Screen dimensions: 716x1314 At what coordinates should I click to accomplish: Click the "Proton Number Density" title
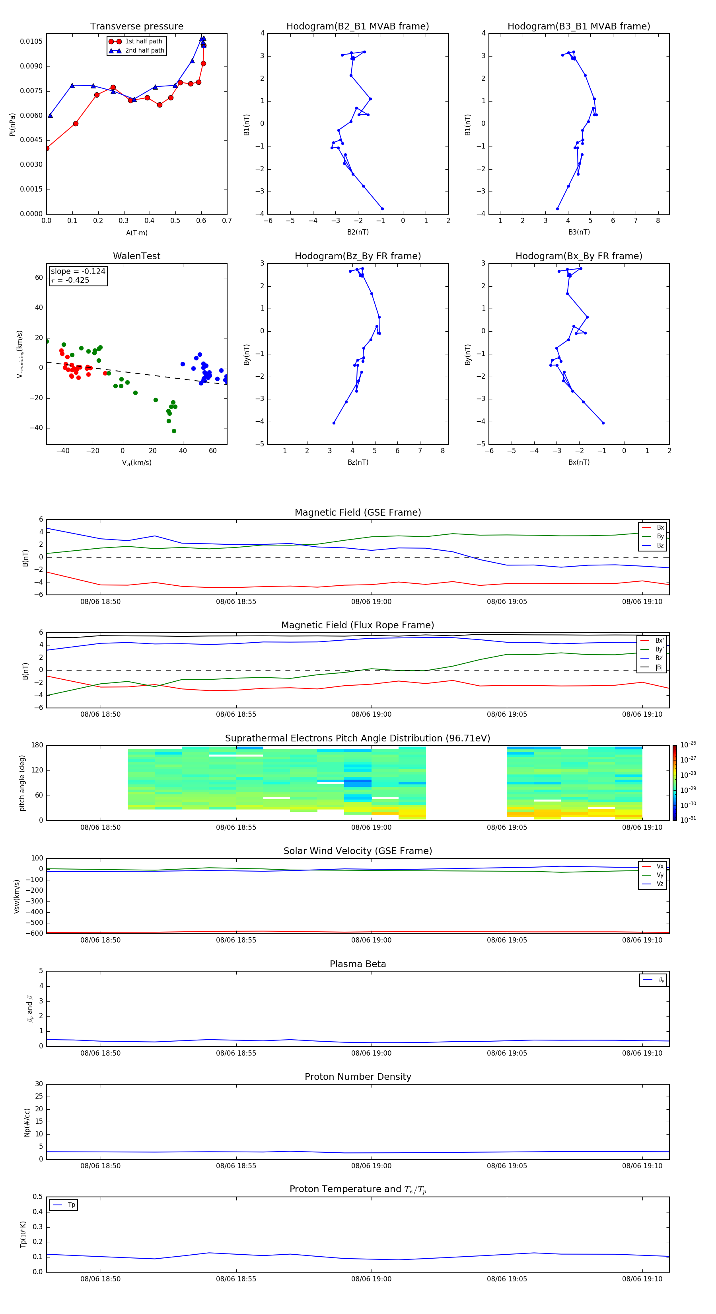click(x=358, y=1077)
